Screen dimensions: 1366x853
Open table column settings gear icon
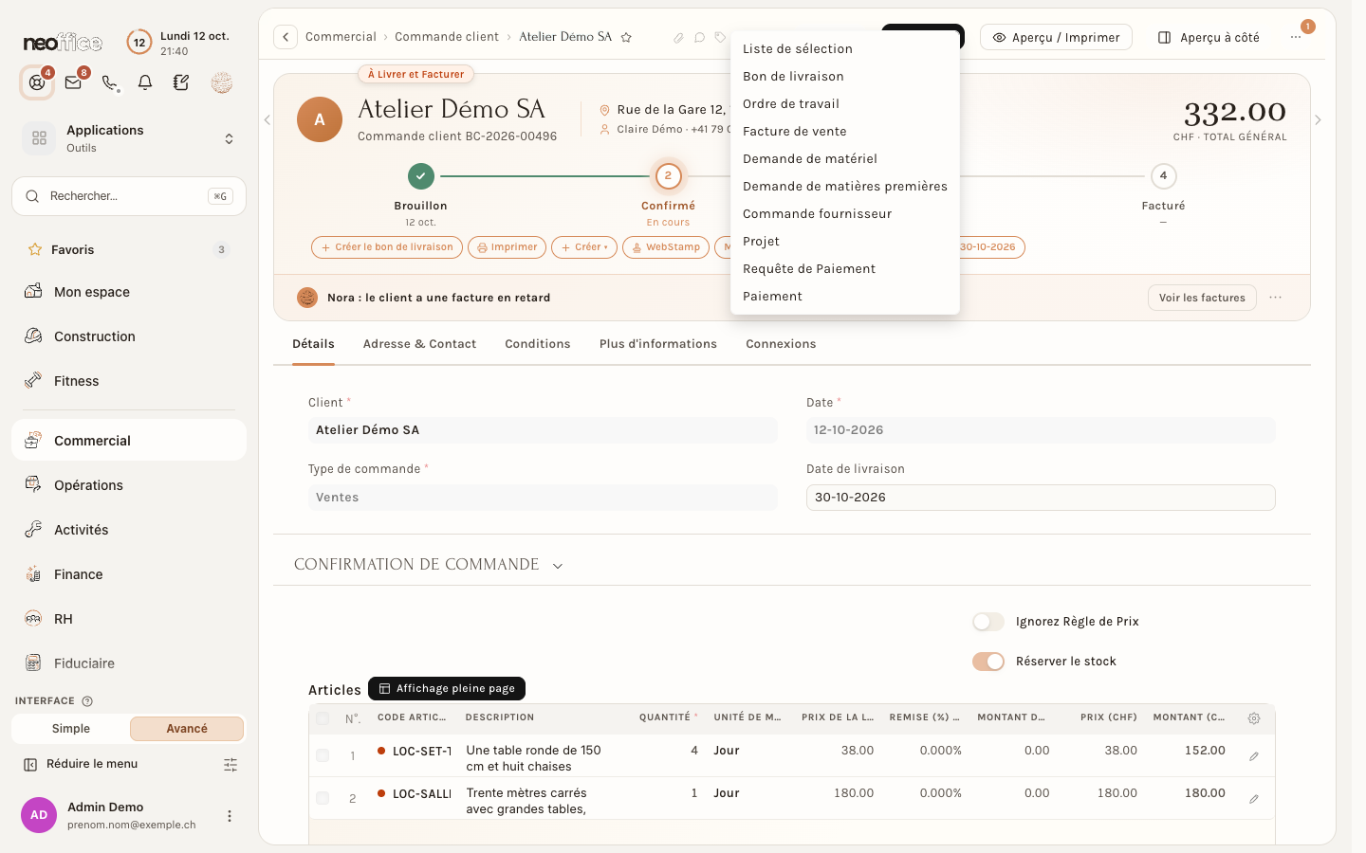pyautogui.click(x=1254, y=718)
